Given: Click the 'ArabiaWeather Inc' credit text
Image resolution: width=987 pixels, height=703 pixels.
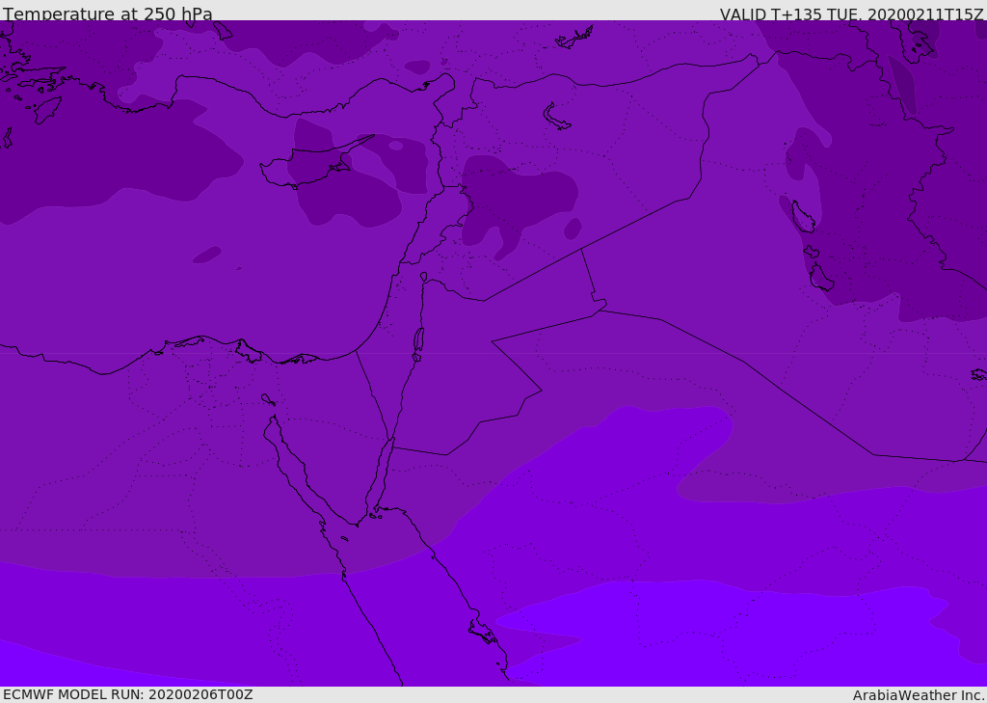Looking at the screenshot, I should click(x=918, y=695).
